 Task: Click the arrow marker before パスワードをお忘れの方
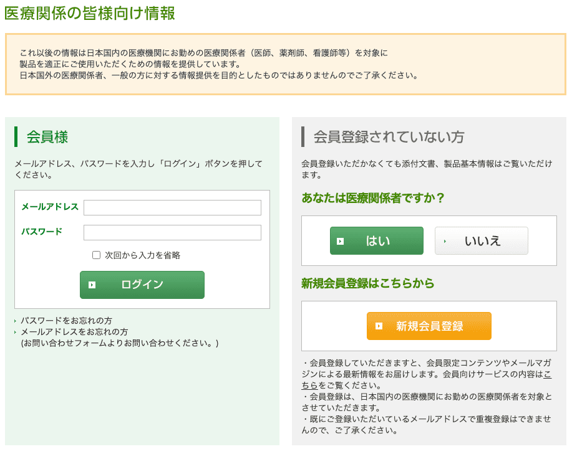tap(16, 320)
